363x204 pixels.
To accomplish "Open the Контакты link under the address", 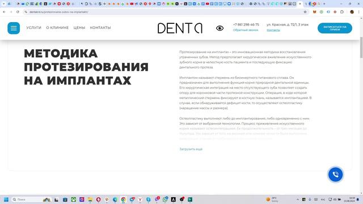I will pyautogui.click(x=273, y=30).
